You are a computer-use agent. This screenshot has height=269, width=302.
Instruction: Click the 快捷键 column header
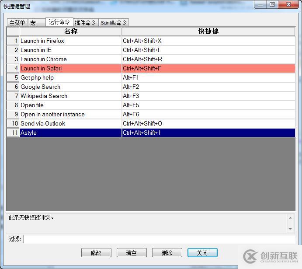click(x=208, y=31)
